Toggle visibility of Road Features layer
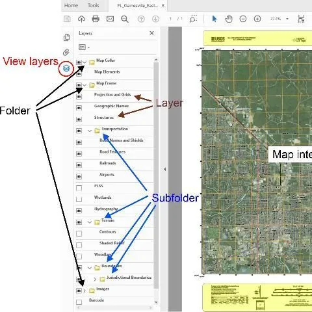Screen dimensions: 312x312 click(79, 153)
